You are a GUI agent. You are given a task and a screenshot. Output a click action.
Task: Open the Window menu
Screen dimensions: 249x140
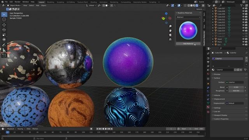[25, 2]
